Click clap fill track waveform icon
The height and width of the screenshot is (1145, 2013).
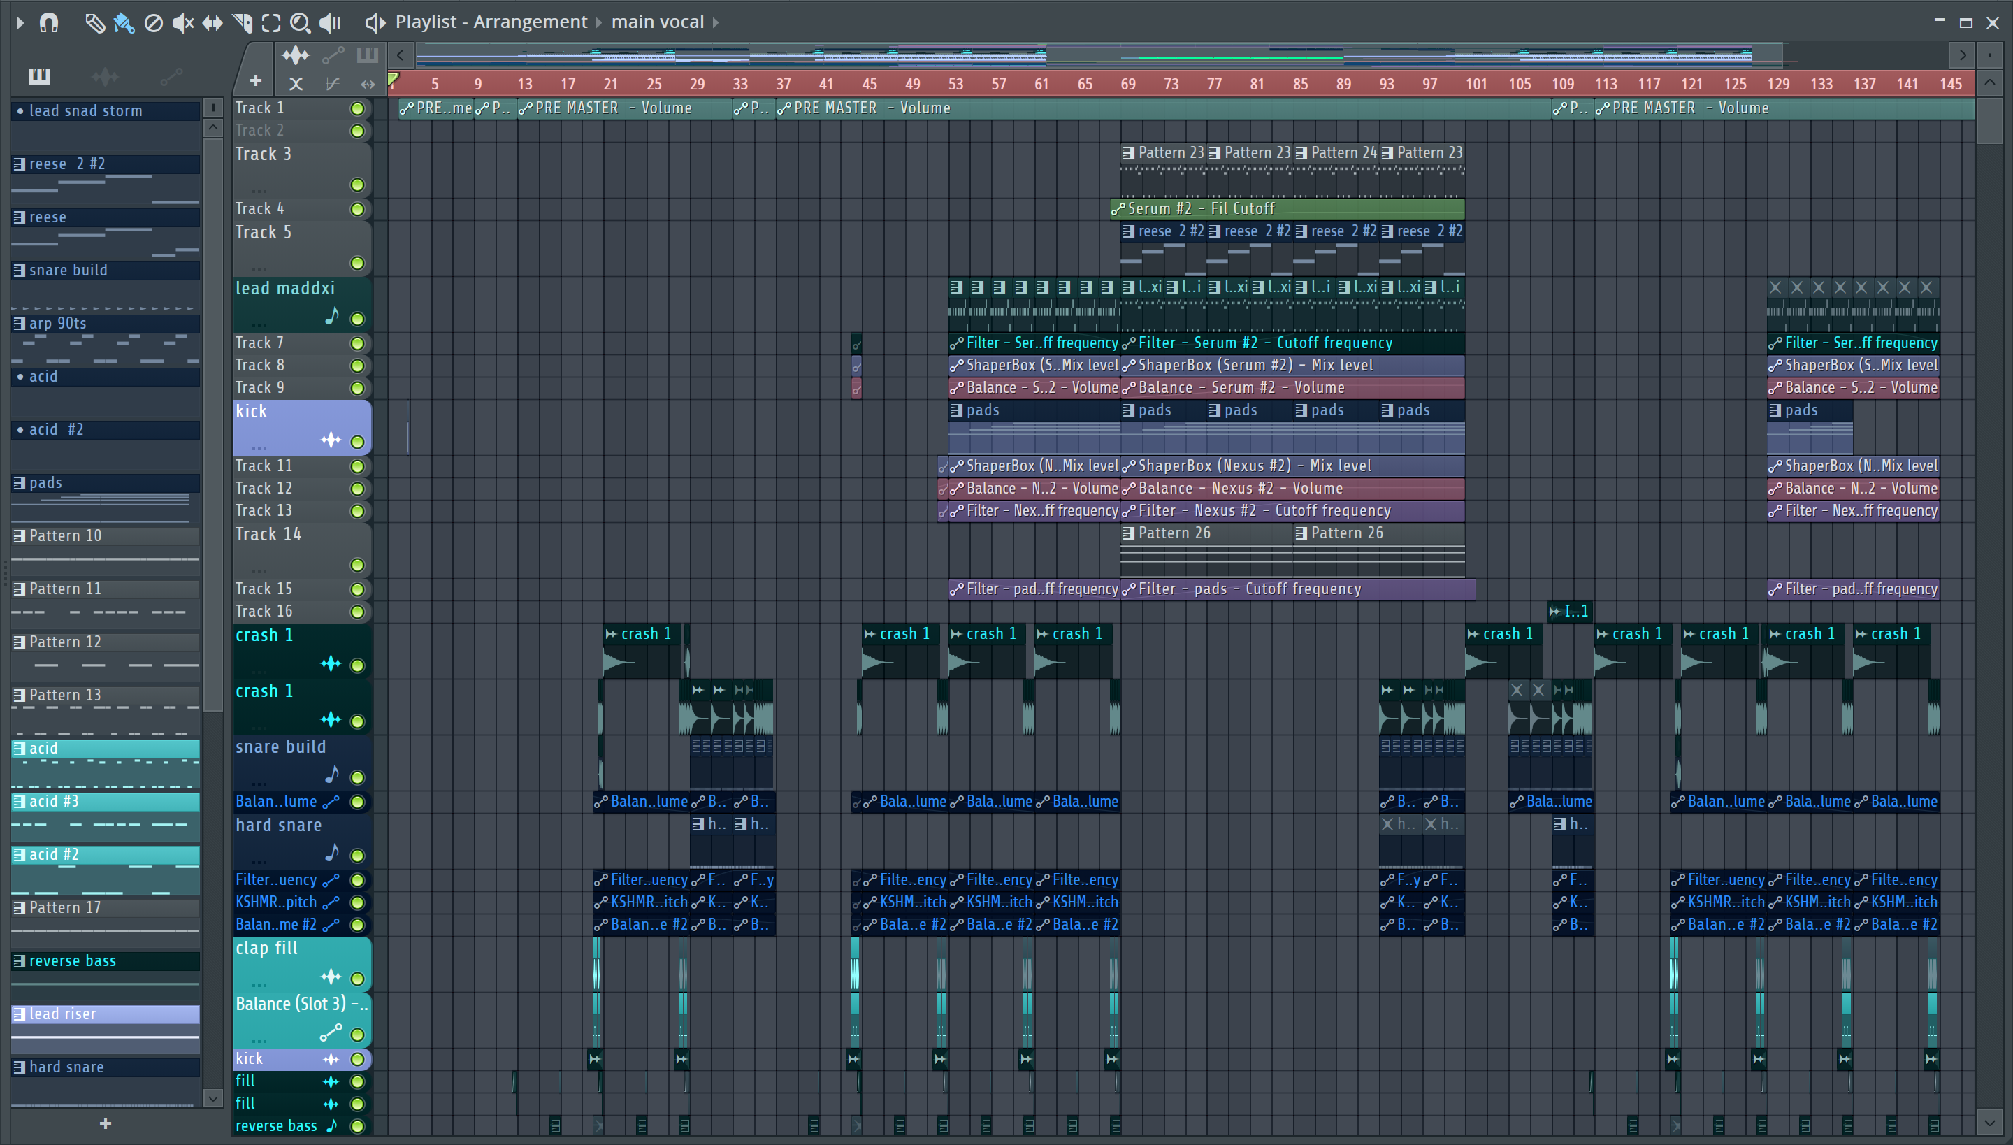(331, 977)
